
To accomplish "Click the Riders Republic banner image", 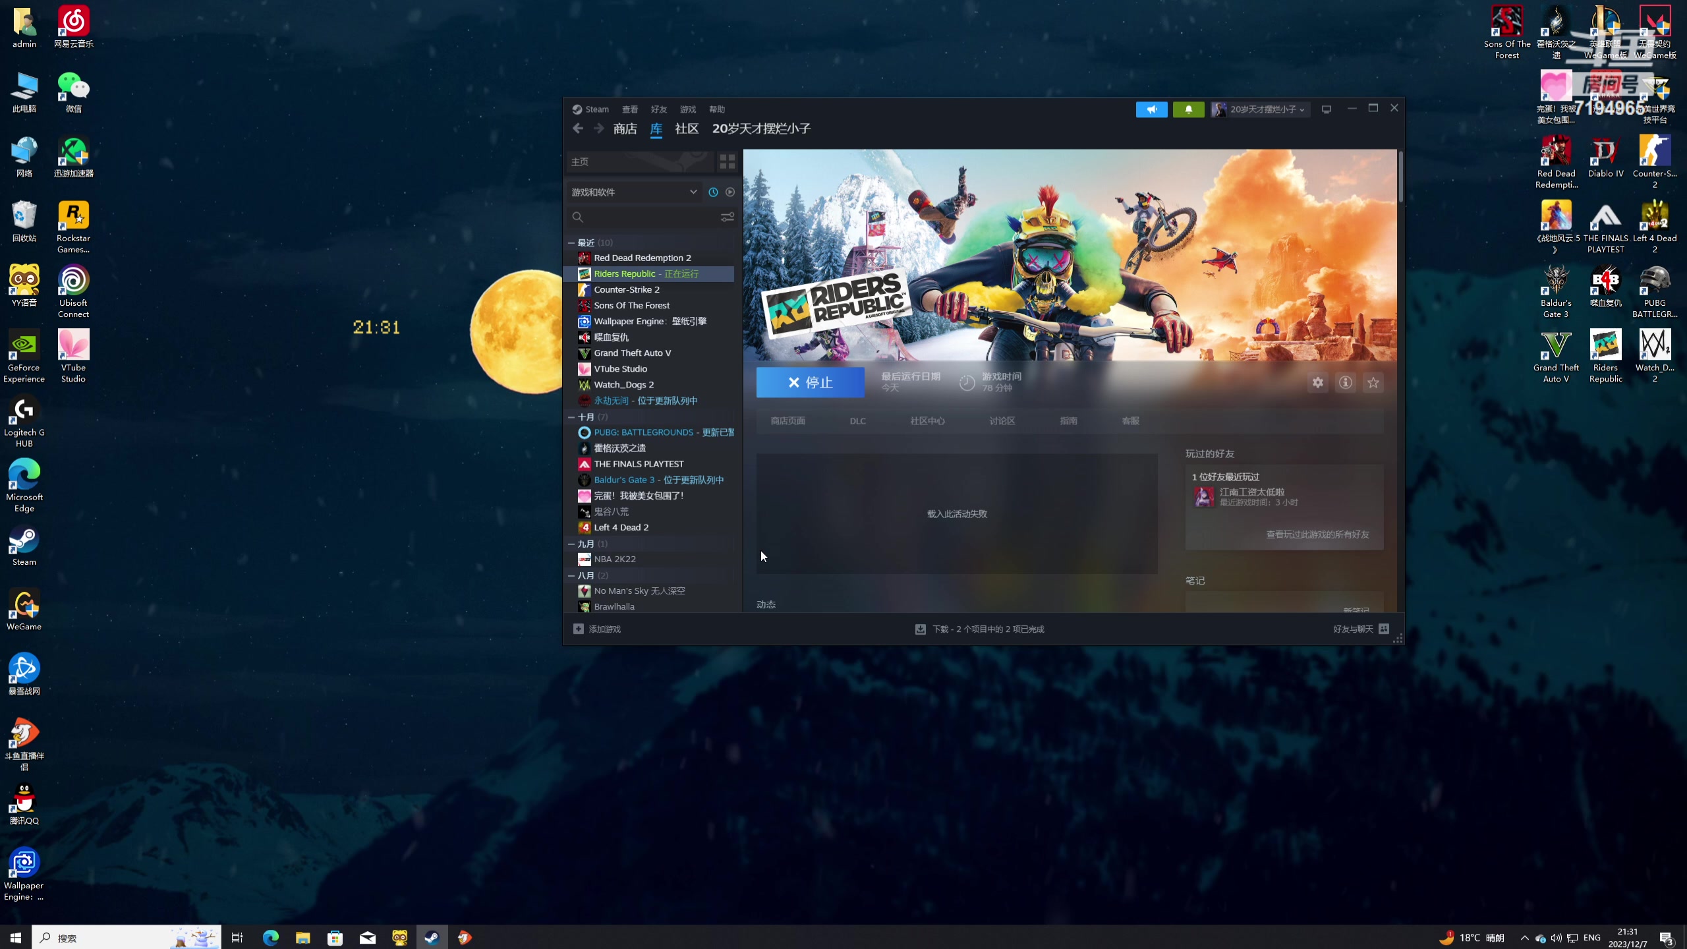I will point(1070,254).
